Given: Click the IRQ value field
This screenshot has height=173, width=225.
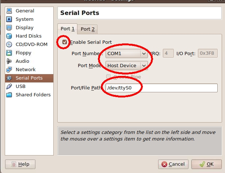Looking at the screenshot, I should point(168,53).
